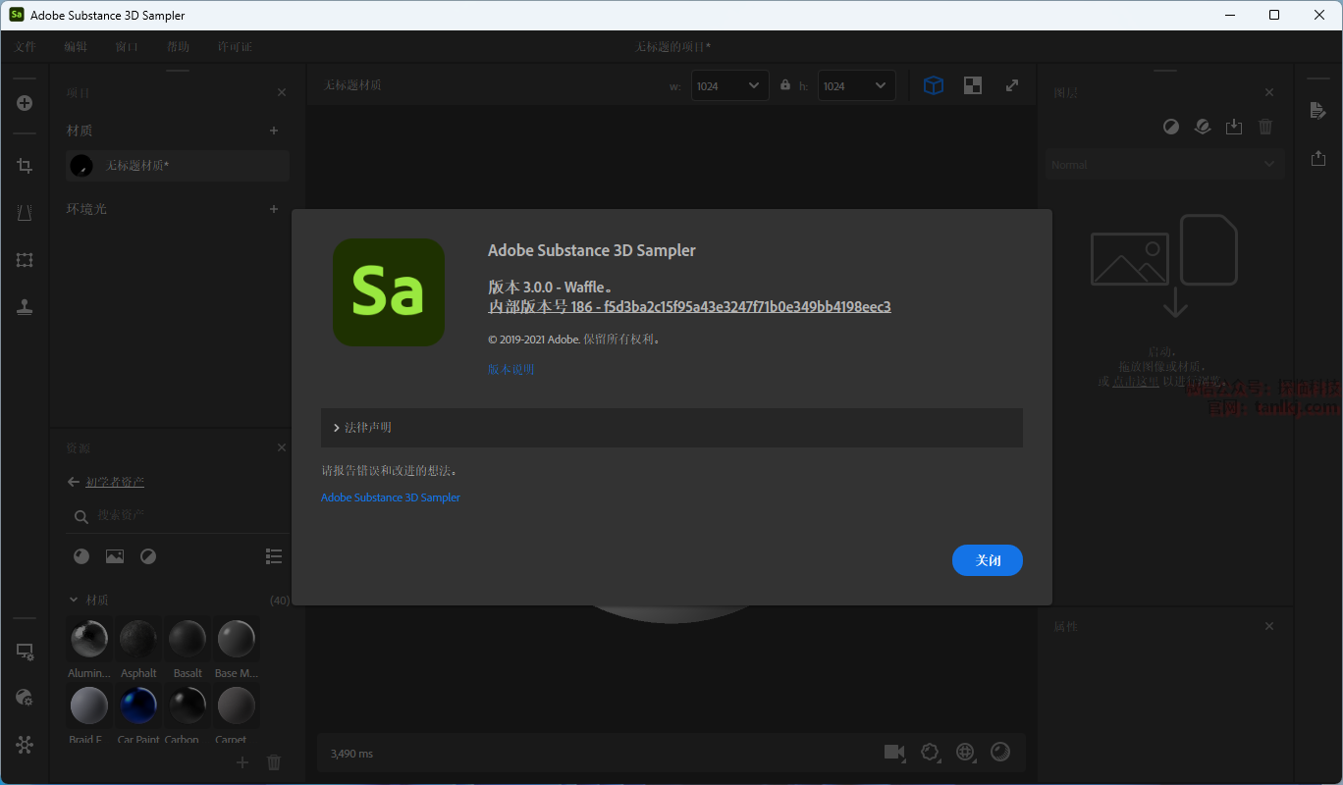
Task: Select the Braid material thumbnail
Action: pos(89,706)
